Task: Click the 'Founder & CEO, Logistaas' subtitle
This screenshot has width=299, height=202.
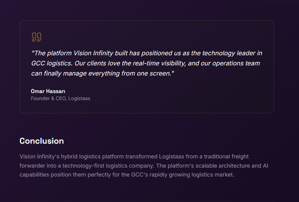Action: (x=60, y=99)
